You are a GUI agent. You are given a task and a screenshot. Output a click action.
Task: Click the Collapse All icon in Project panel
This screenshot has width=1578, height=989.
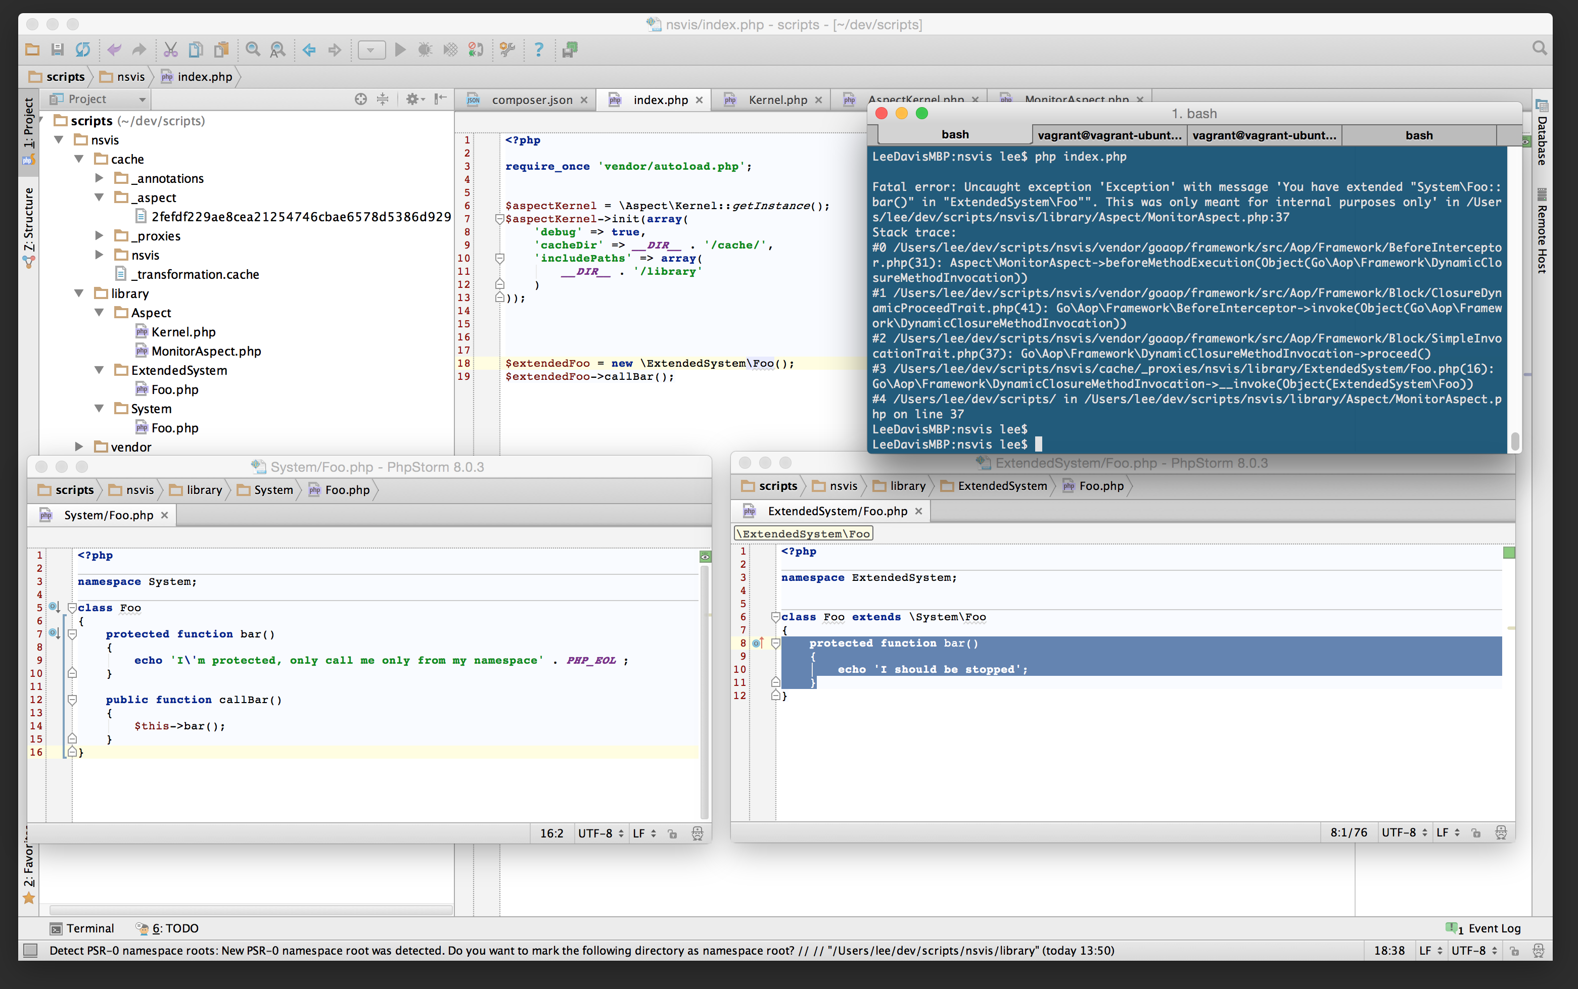[x=383, y=99]
